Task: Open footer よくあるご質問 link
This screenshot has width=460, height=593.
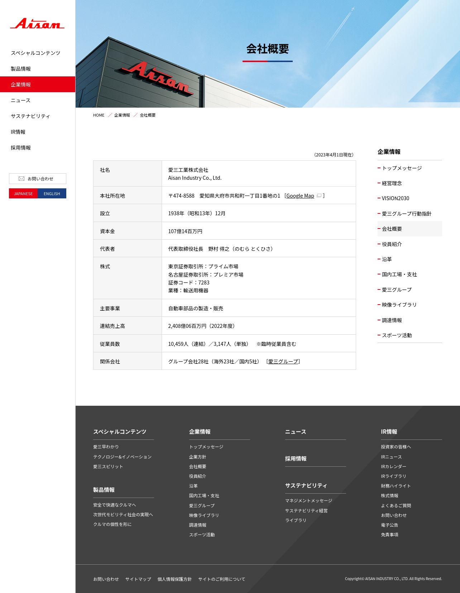Action: [x=396, y=506]
